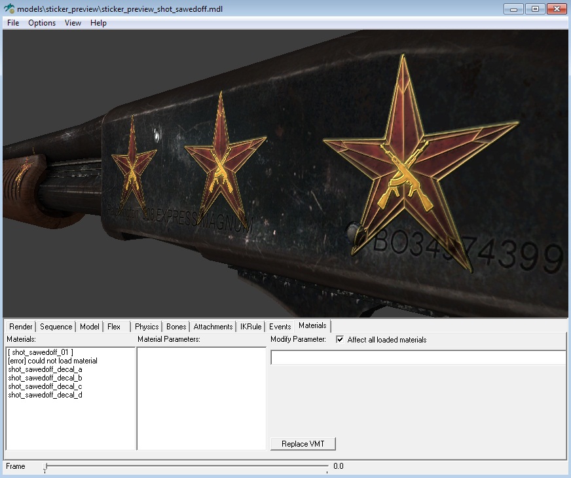Open the Help menu
The image size is (571, 478).
click(98, 23)
